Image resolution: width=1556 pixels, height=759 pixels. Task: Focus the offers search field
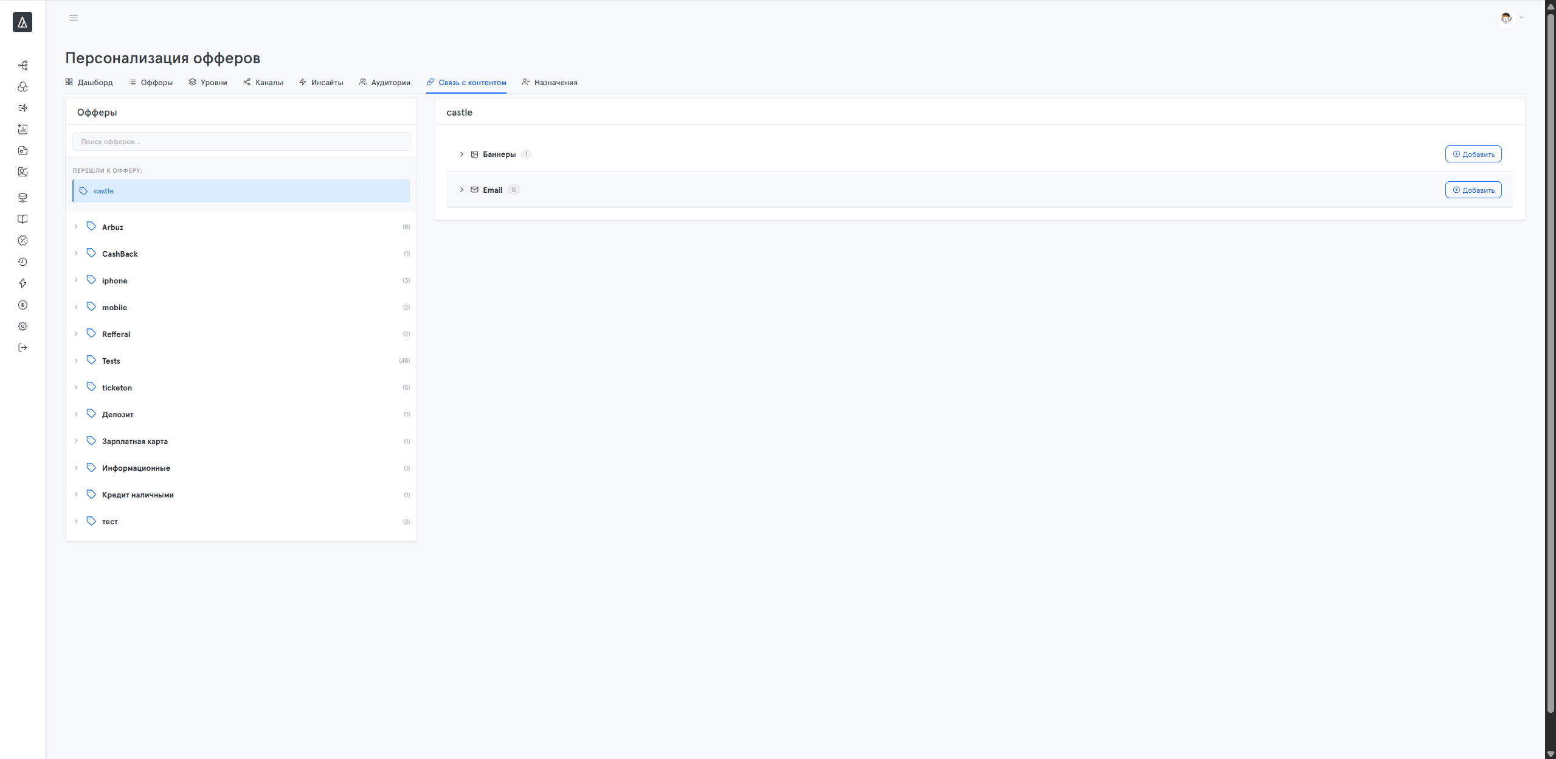(241, 142)
